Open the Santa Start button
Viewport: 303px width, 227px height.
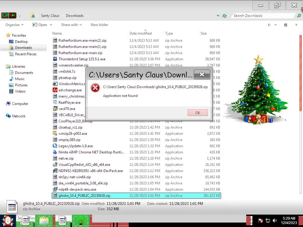coord(8,221)
